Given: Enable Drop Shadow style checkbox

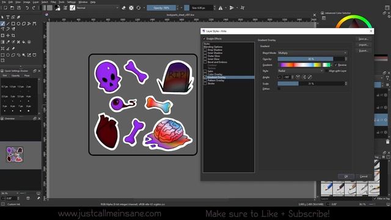Looking at the screenshot, I should [x=205, y=50].
